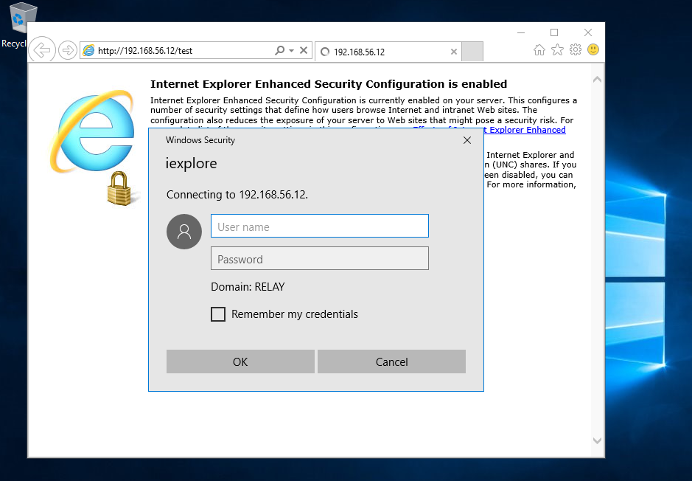This screenshot has height=481, width=692.
Task: Click the User name input field
Action: [x=319, y=226]
